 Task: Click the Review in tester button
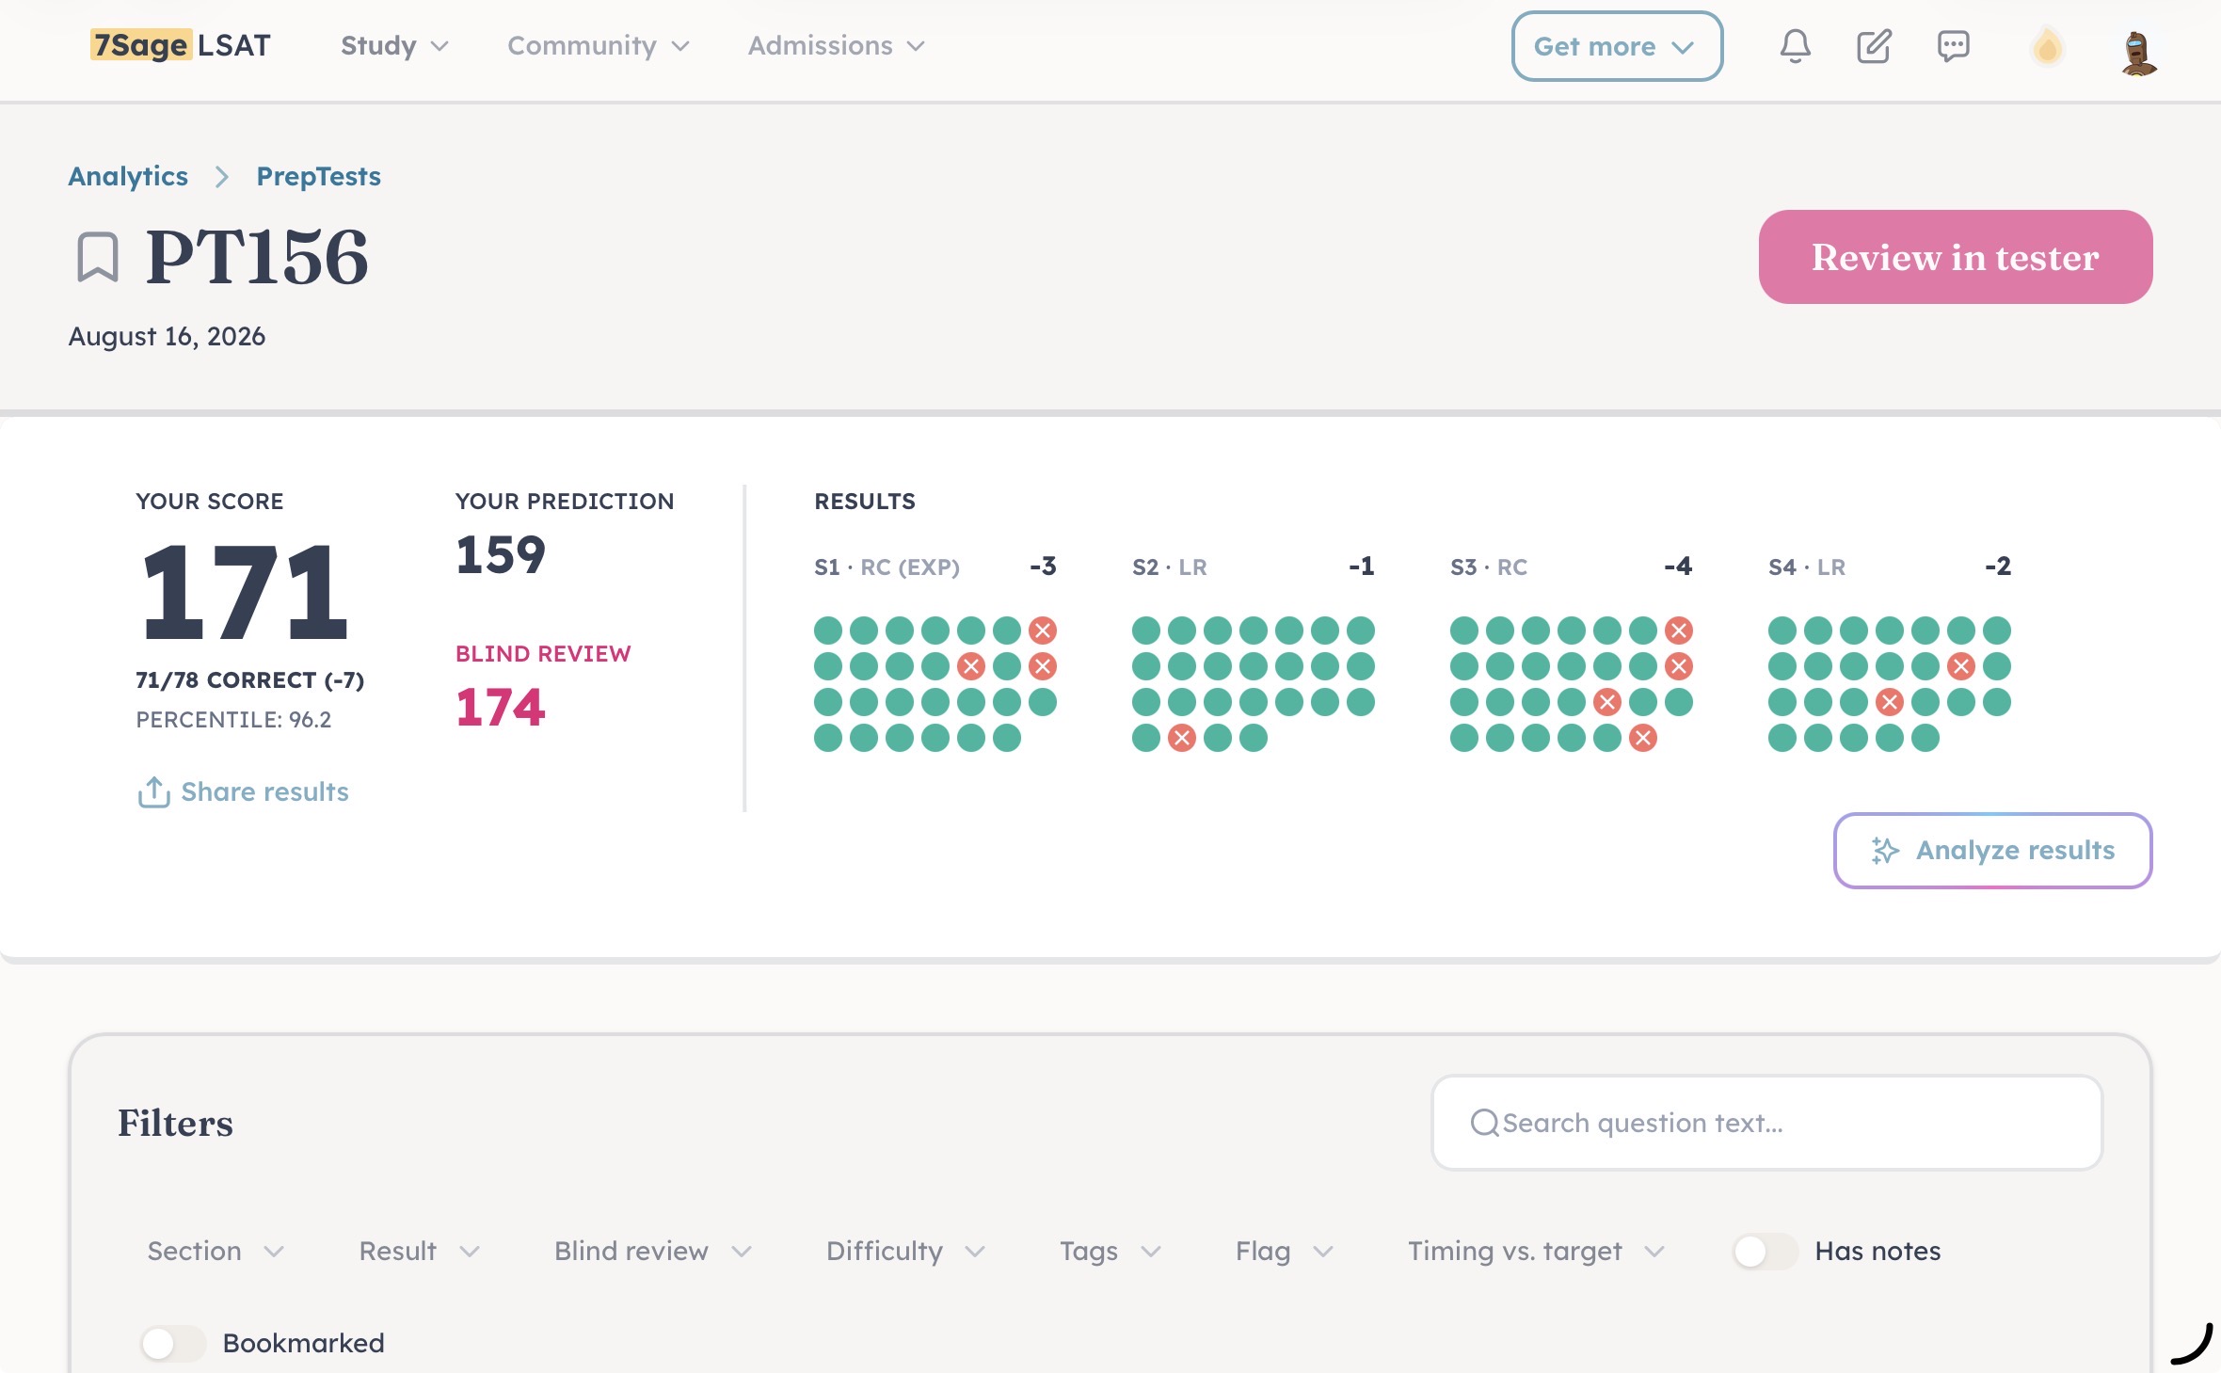1955,257
